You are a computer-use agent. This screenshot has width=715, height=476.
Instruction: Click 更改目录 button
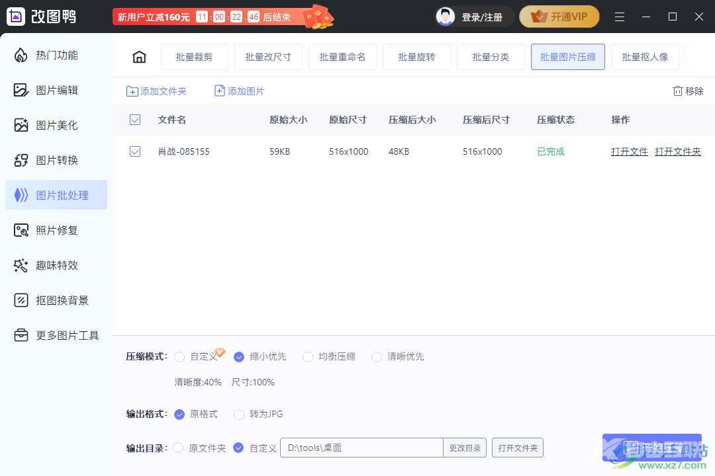pos(465,448)
